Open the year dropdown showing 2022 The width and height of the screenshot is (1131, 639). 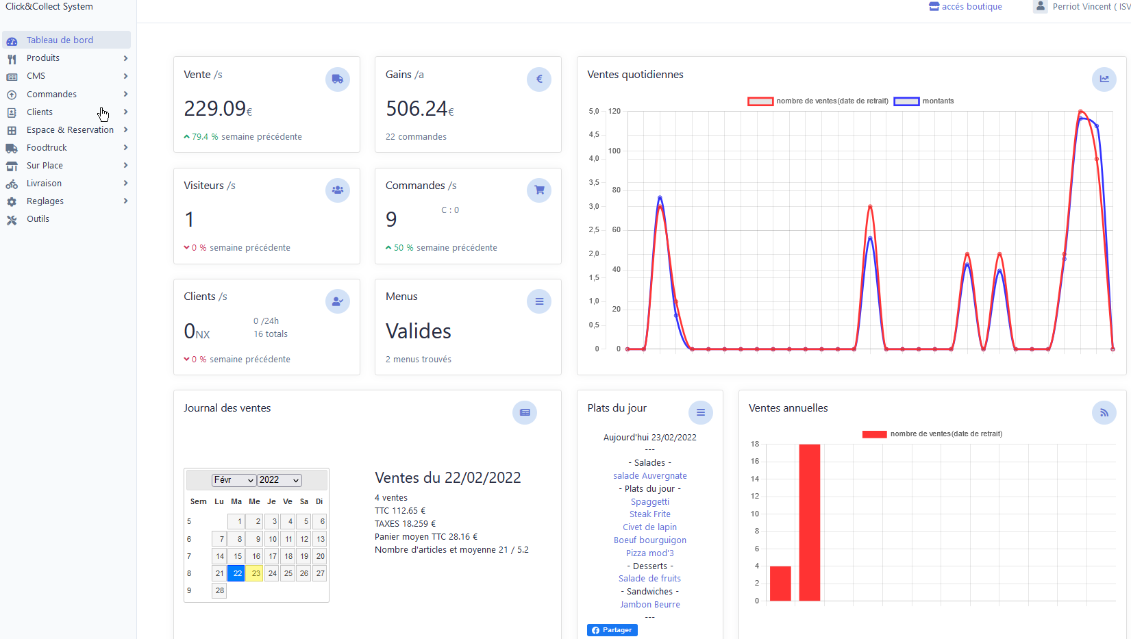279,480
